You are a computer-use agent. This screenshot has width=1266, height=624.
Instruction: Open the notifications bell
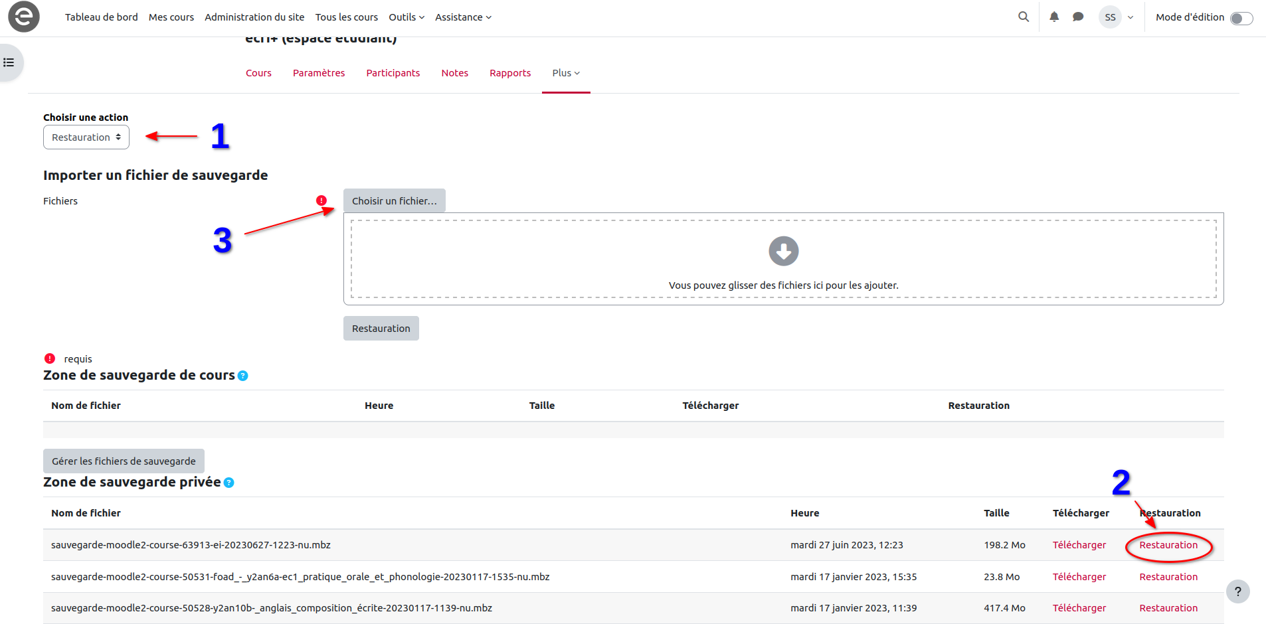click(x=1054, y=17)
